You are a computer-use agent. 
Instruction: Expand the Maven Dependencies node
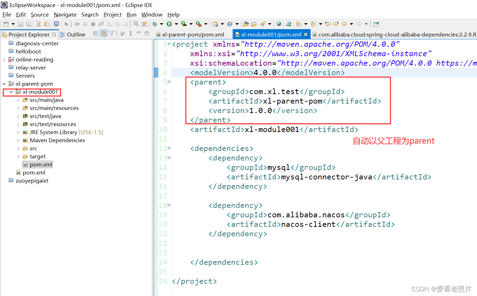[18, 140]
